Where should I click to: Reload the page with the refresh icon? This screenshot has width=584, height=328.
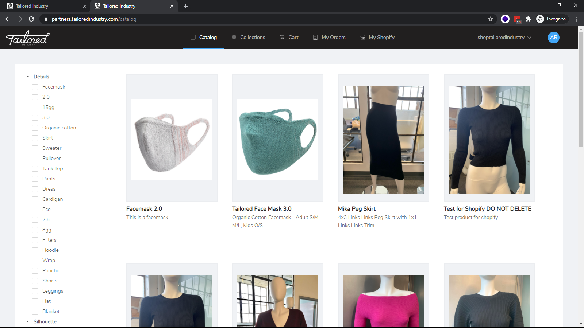31,19
